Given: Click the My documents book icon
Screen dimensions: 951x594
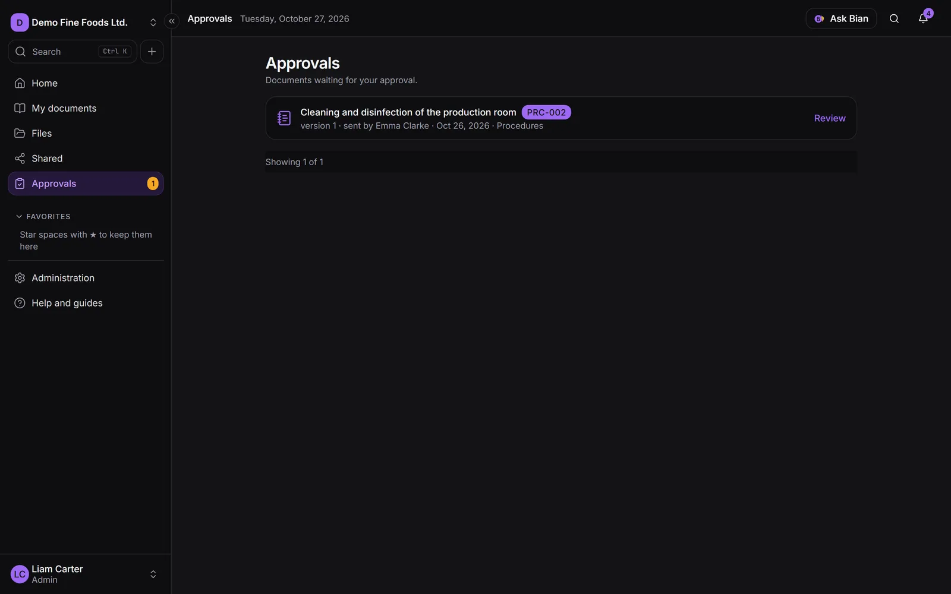Looking at the screenshot, I should coord(20,108).
